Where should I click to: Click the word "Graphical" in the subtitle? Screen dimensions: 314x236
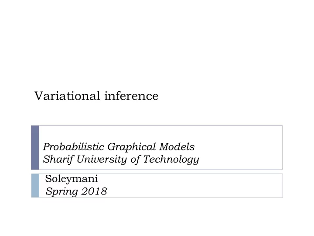[132, 147]
